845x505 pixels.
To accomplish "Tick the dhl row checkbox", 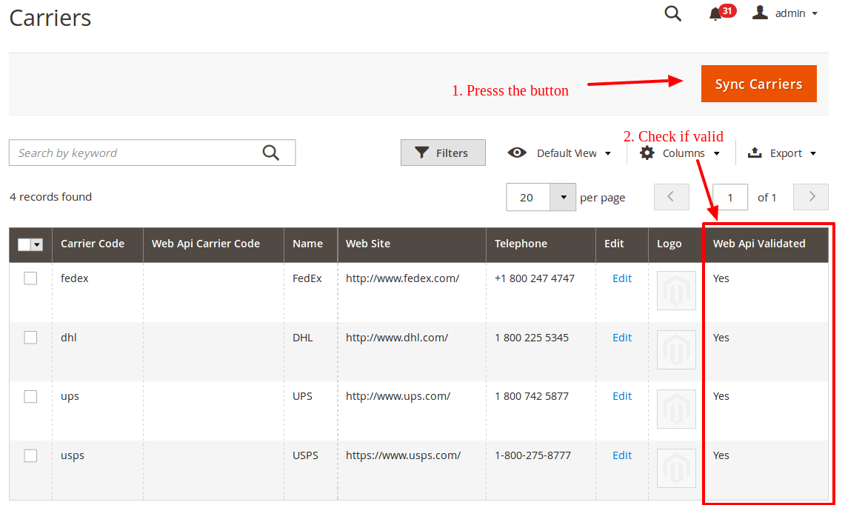I will 30,338.
